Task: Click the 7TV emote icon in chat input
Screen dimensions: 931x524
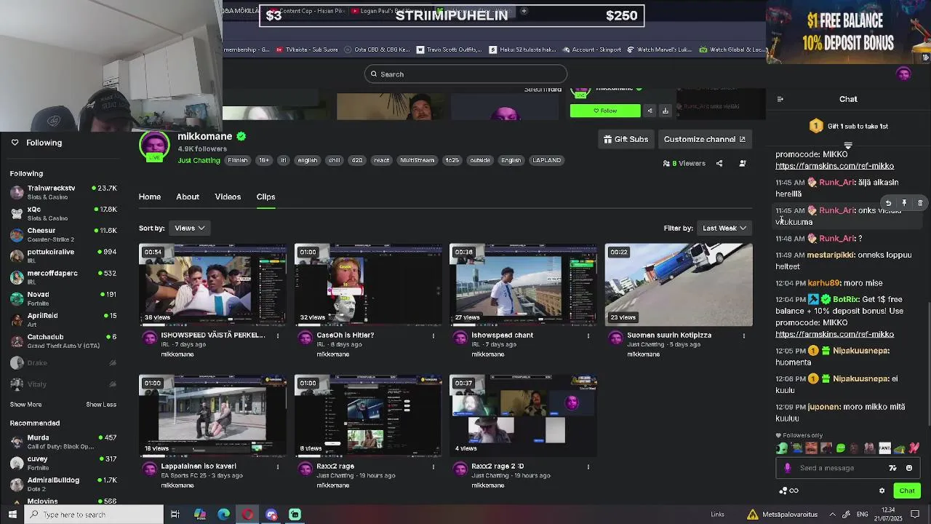Action: tap(893, 468)
